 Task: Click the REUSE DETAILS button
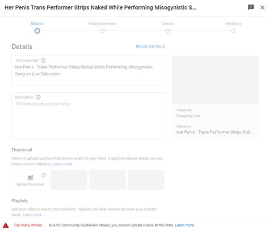point(150,46)
